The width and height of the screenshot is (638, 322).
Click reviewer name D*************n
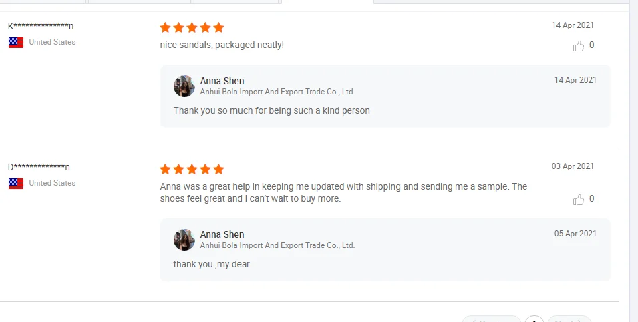tap(39, 167)
